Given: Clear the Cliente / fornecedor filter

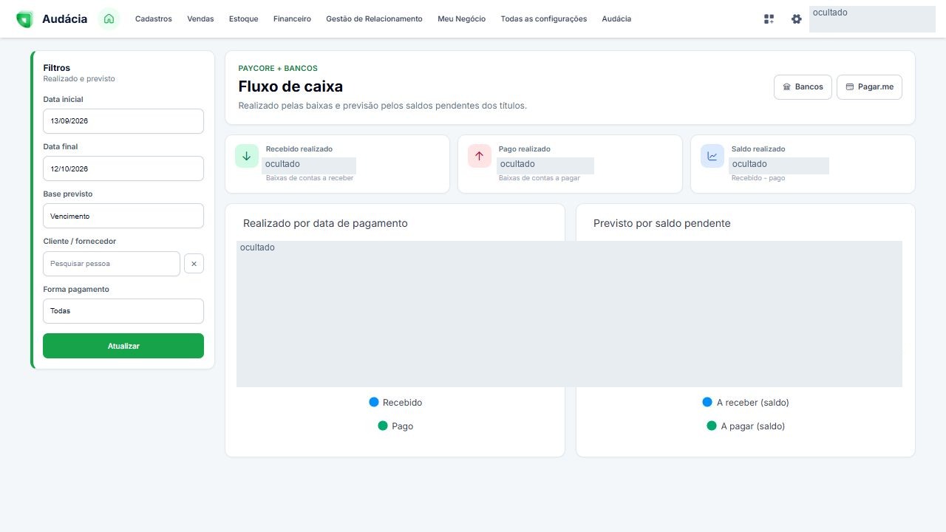Looking at the screenshot, I should 194,264.
